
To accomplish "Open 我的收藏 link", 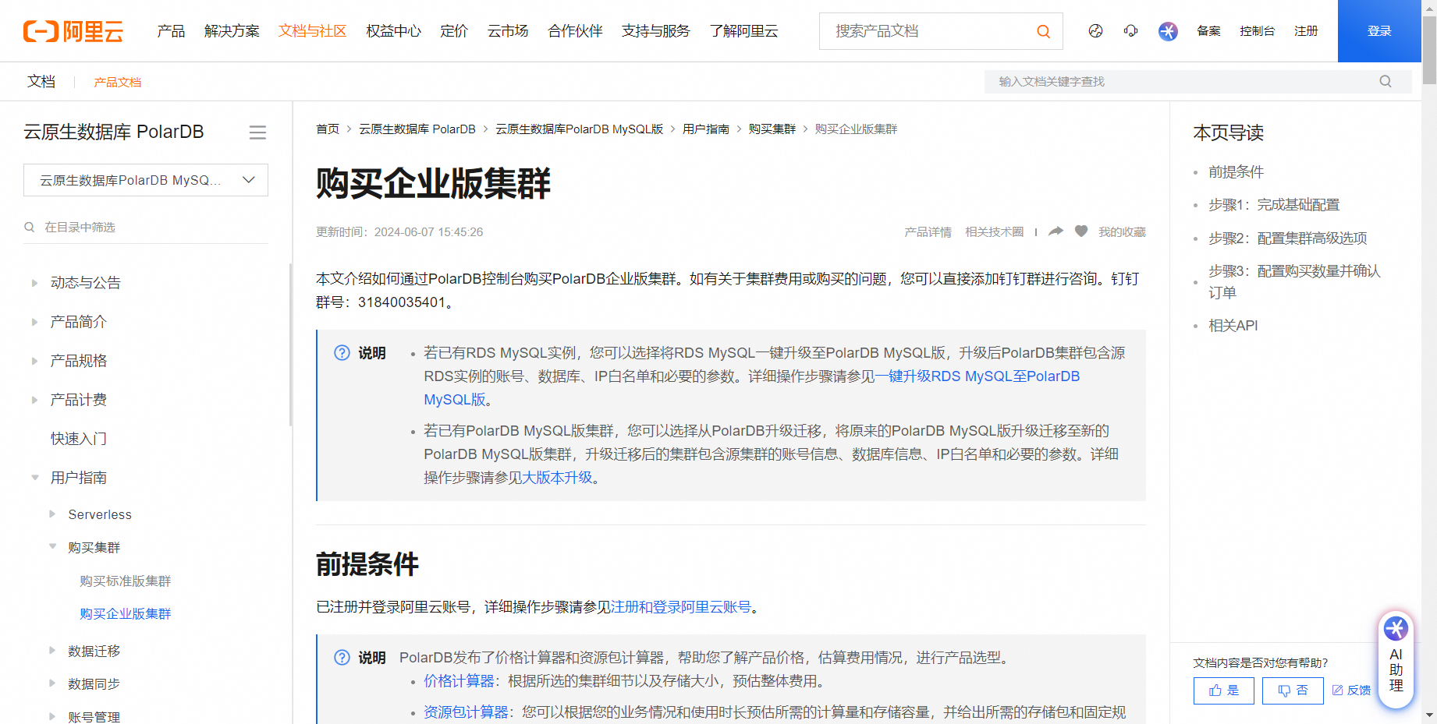I will pos(1122,231).
